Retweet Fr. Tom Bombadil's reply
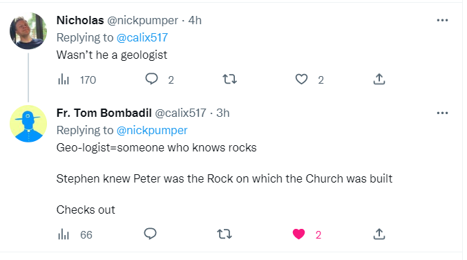 point(225,234)
